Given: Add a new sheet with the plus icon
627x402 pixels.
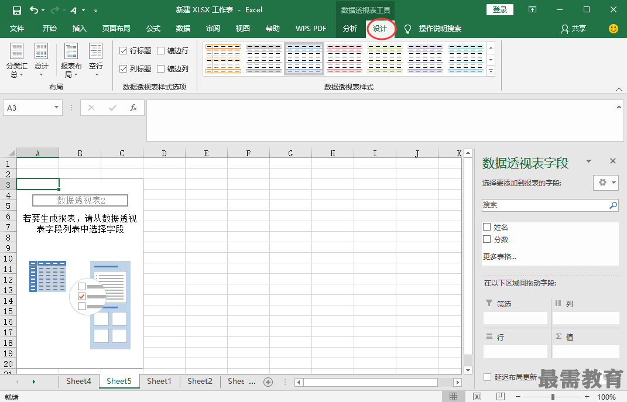Looking at the screenshot, I should [x=268, y=382].
